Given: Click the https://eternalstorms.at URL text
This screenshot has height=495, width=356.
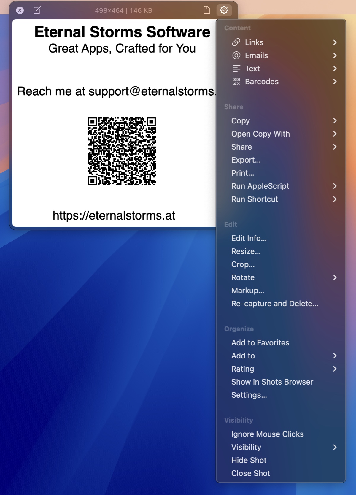Looking at the screenshot, I should (114, 216).
